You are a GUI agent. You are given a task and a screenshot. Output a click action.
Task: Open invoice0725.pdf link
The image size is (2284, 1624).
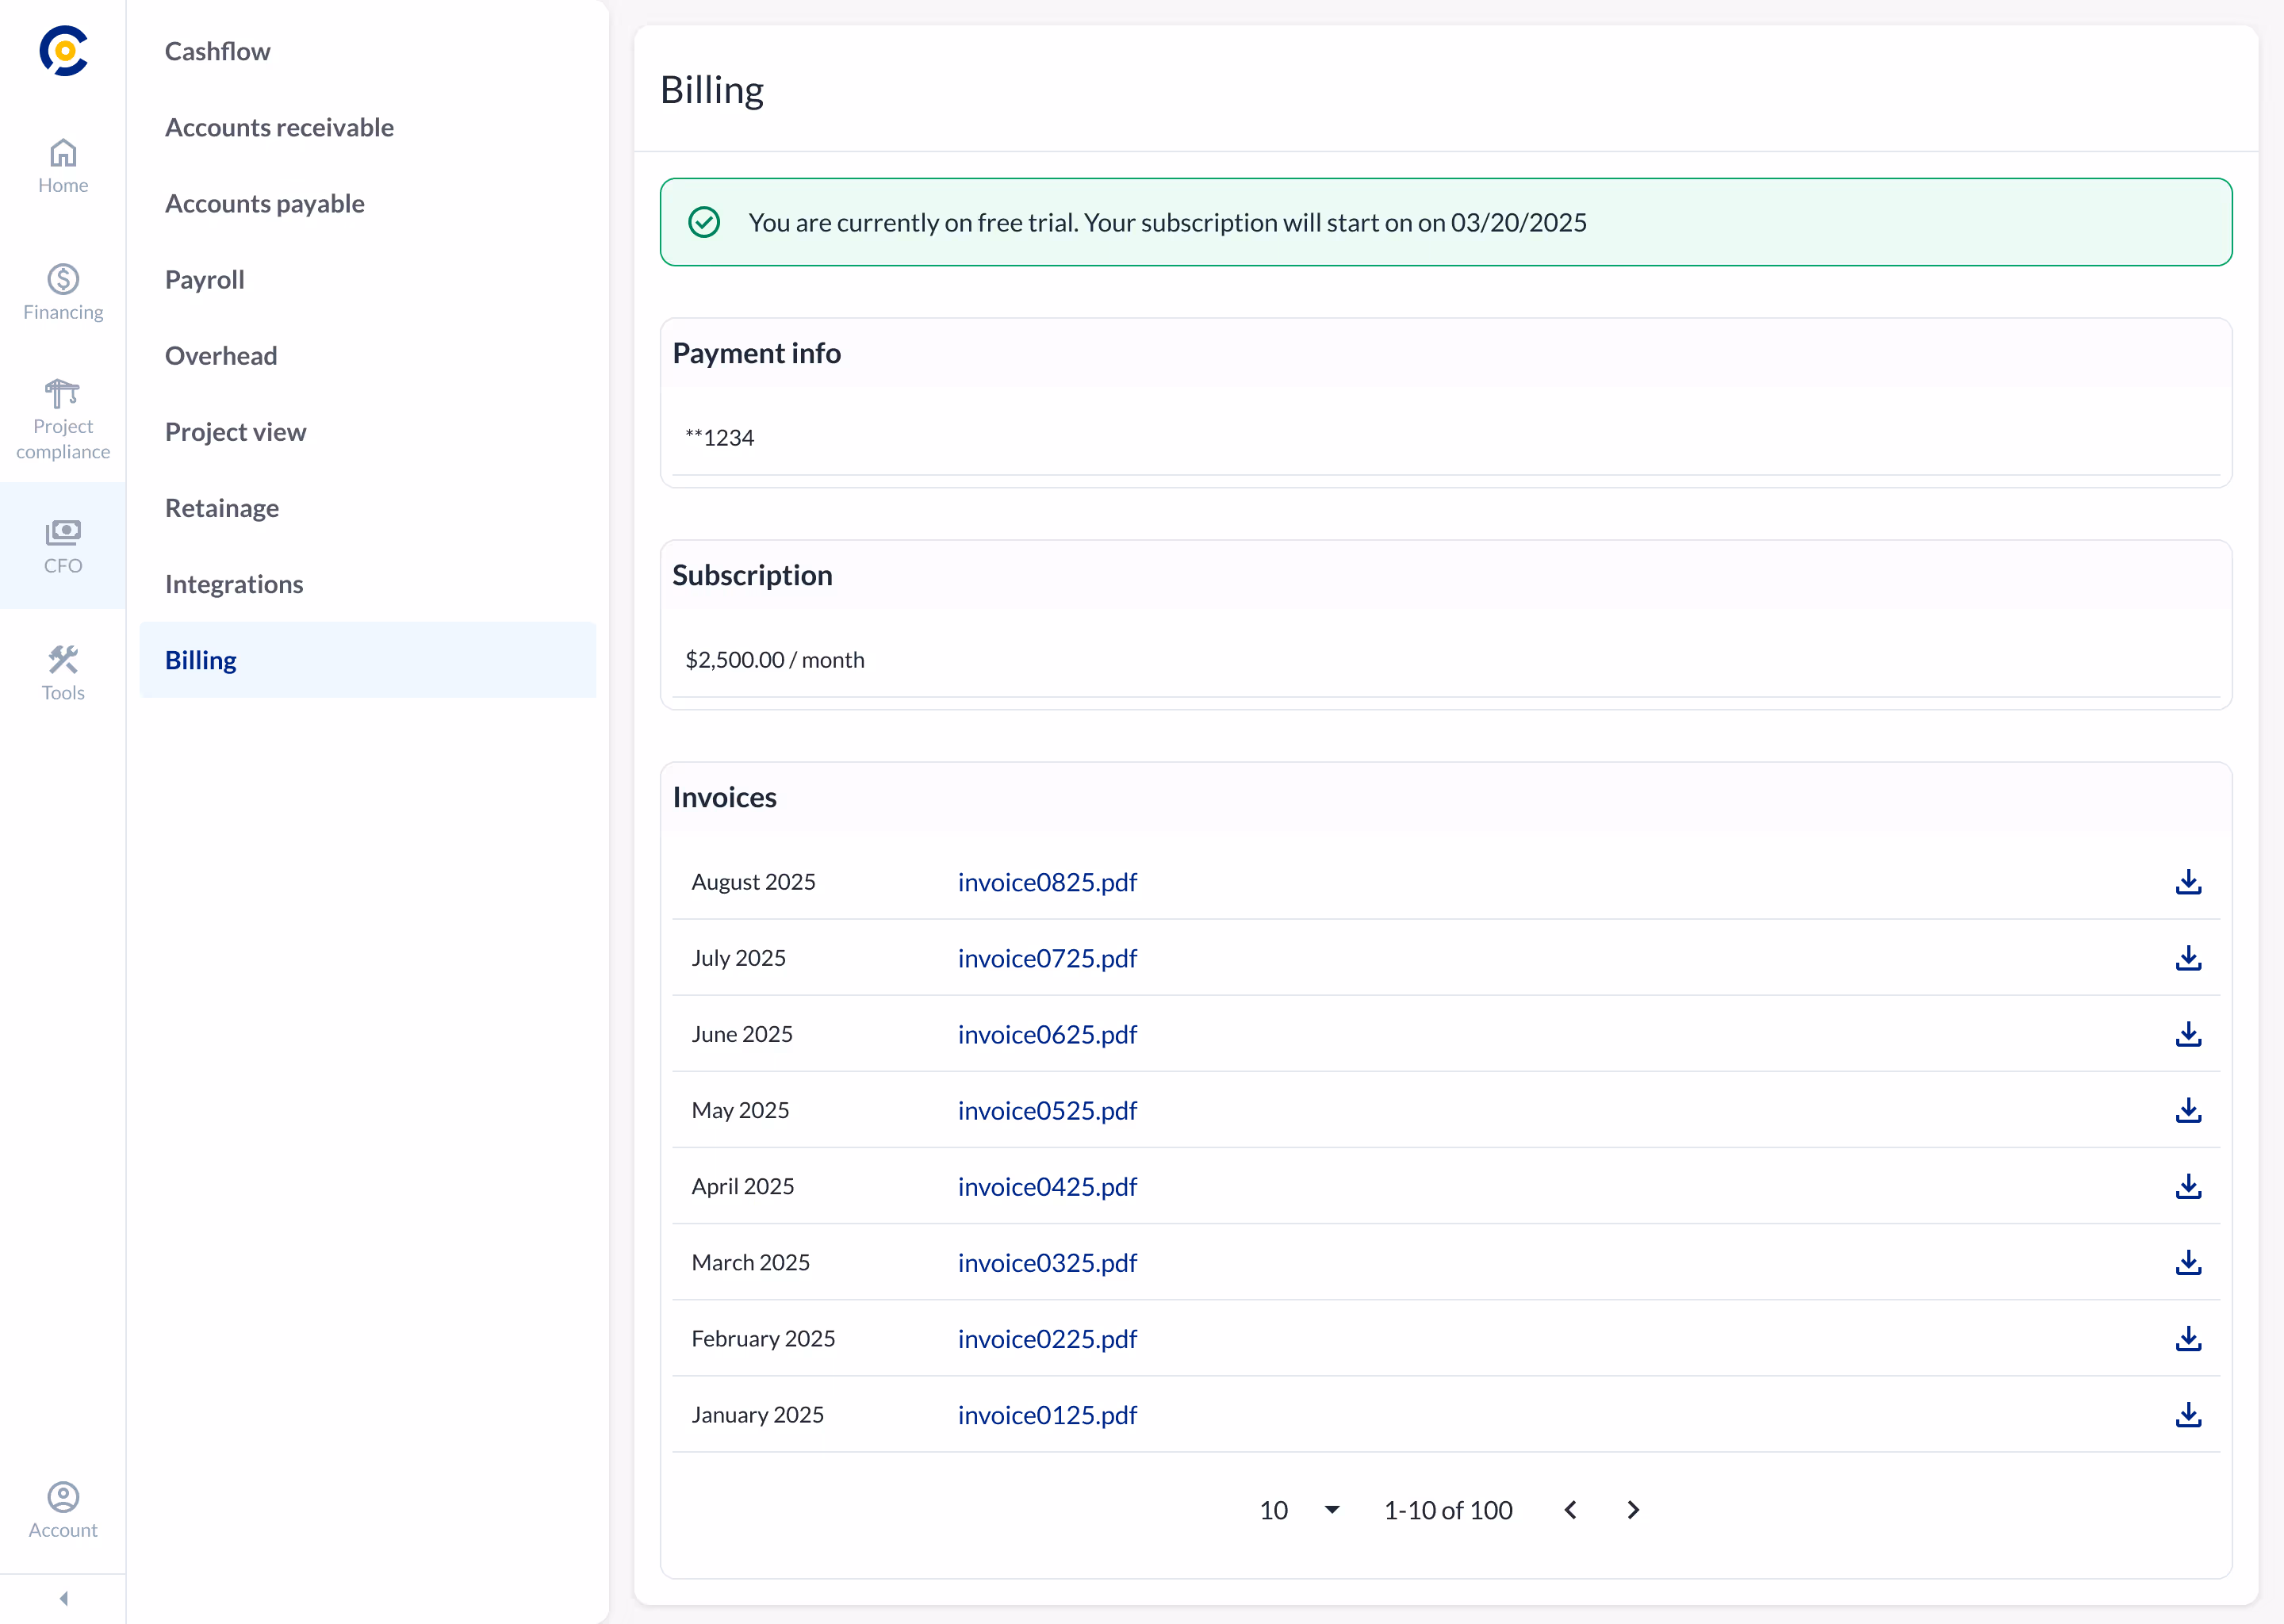pos(1047,958)
